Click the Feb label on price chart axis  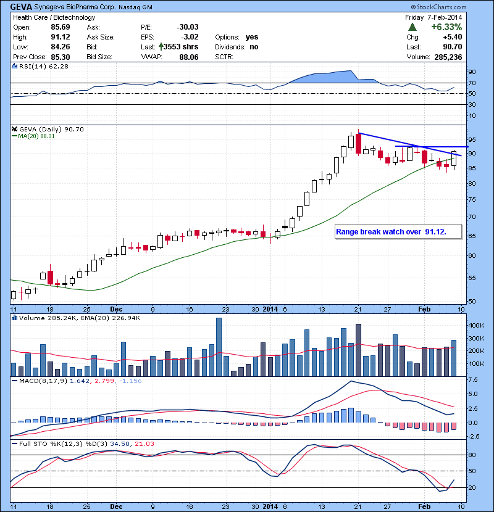point(424,309)
